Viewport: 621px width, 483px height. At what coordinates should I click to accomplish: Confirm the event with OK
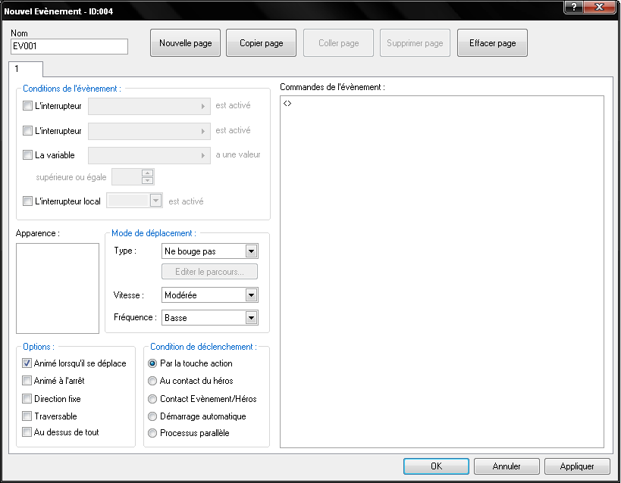pos(437,466)
